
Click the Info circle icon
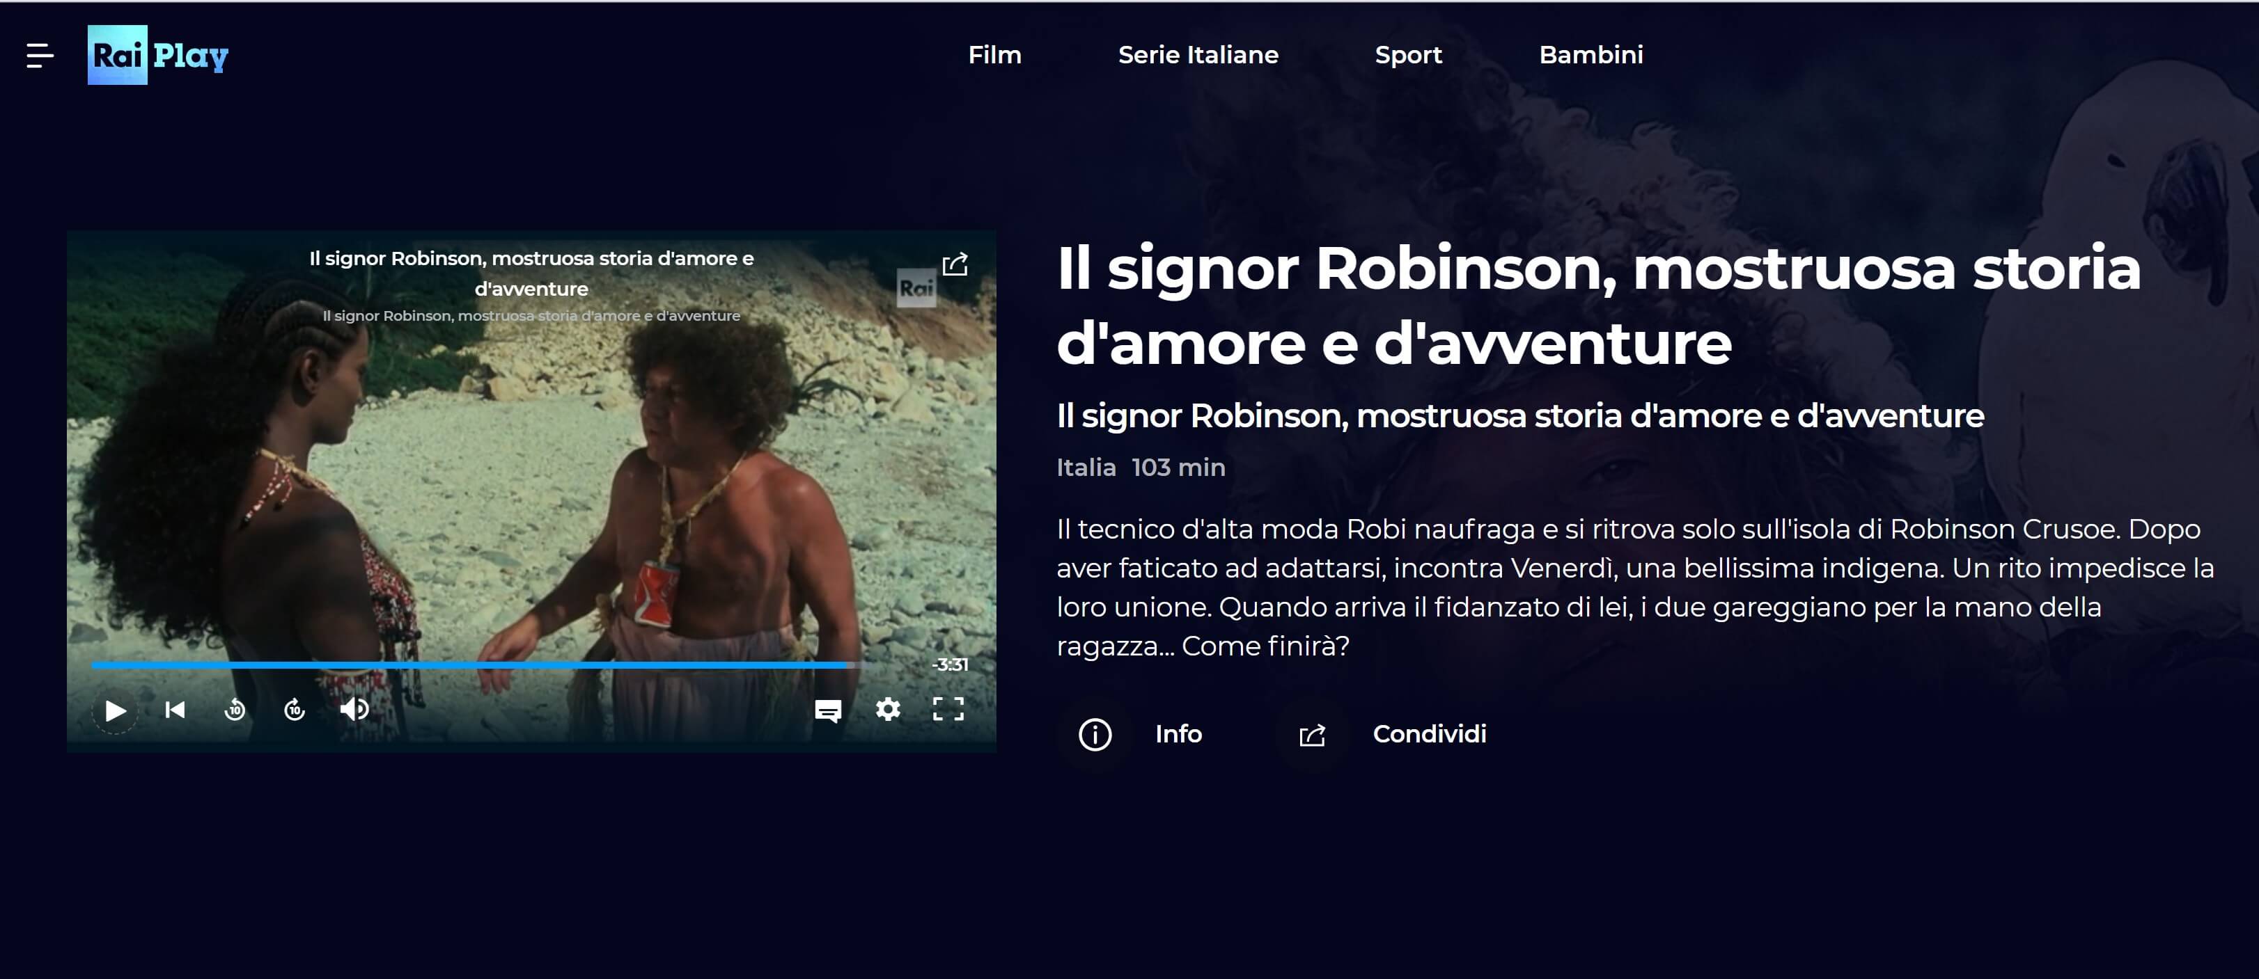click(1095, 735)
